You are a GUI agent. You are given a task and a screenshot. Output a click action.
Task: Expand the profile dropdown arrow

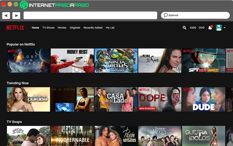[x=225, y=28]
